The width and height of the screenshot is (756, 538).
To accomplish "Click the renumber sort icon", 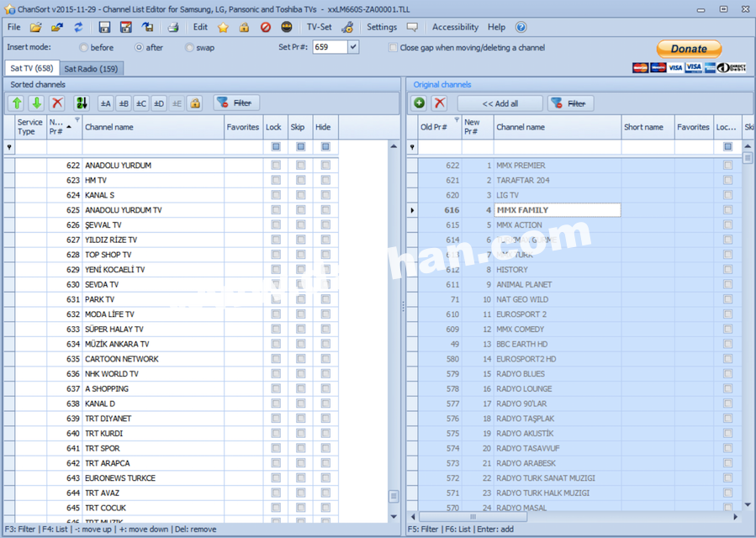I will coord(82,103).
